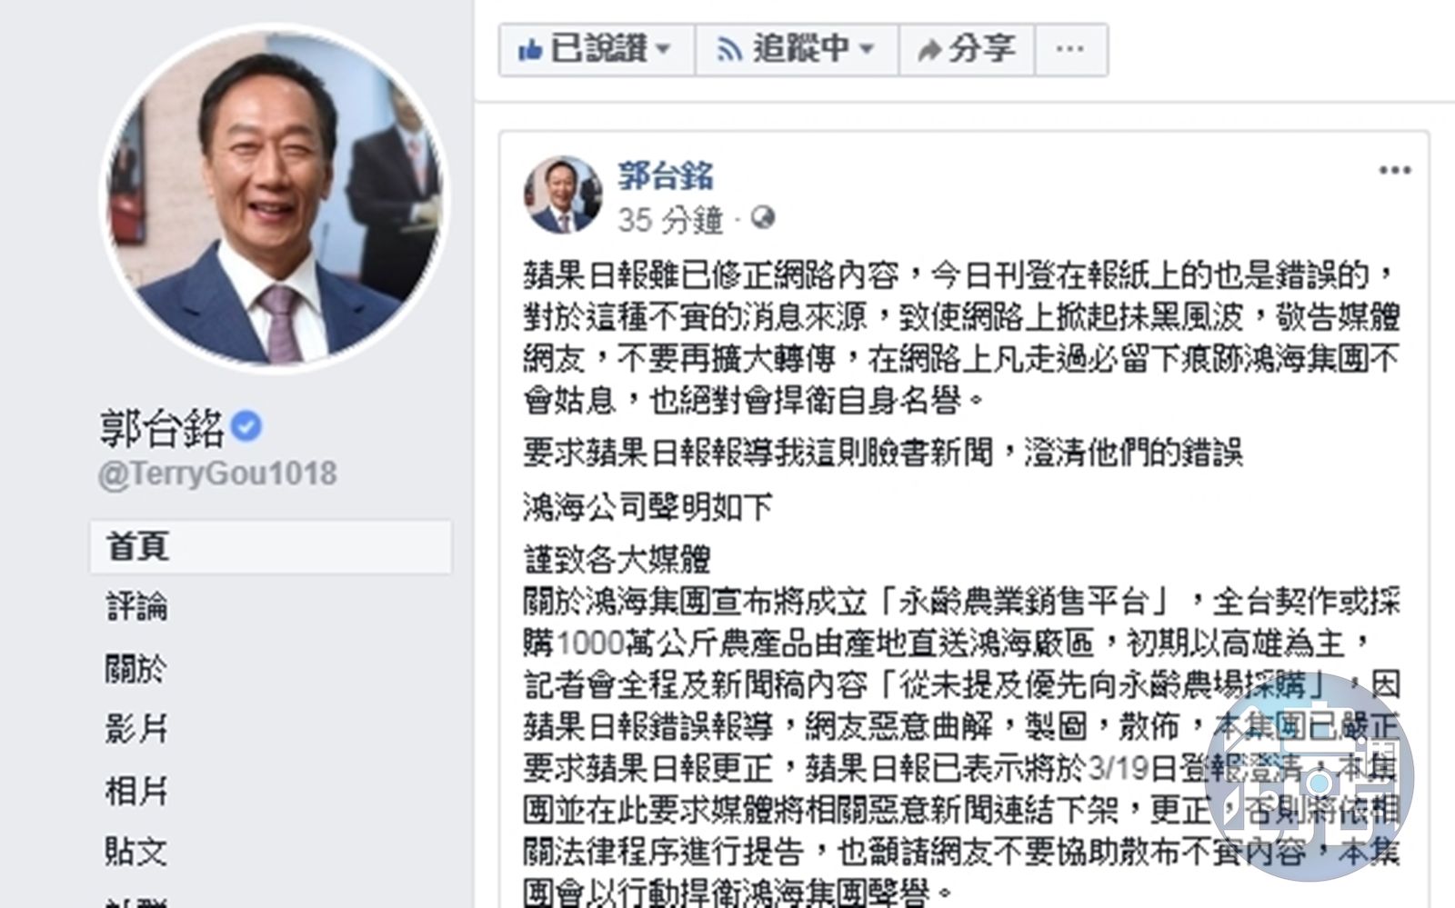Click the public globe privacy icon

(763, 218)
